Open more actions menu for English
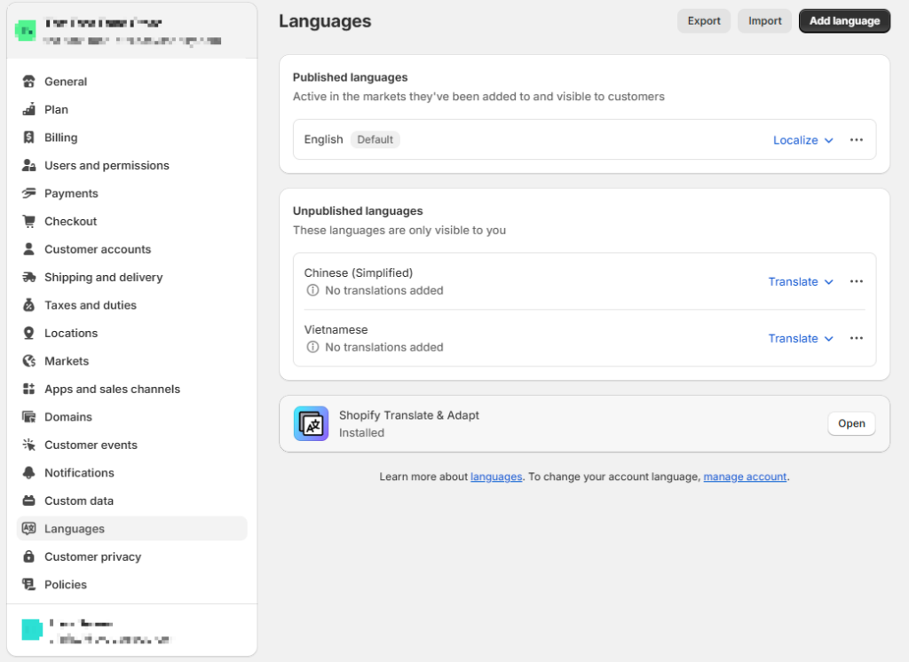Image resolution: width=909 pixels, height=662 pixels. click(857, 139)
